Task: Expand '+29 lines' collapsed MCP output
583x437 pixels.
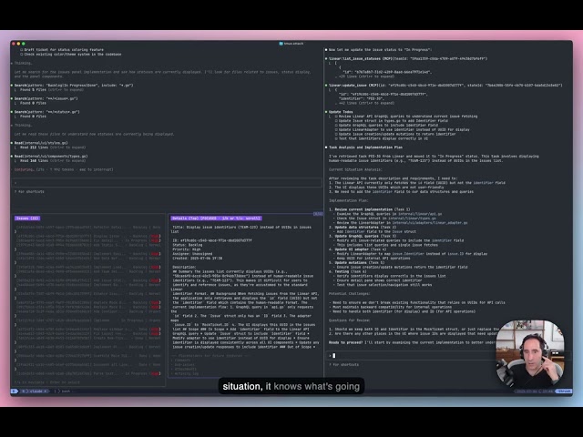Action: click(366, 76)
